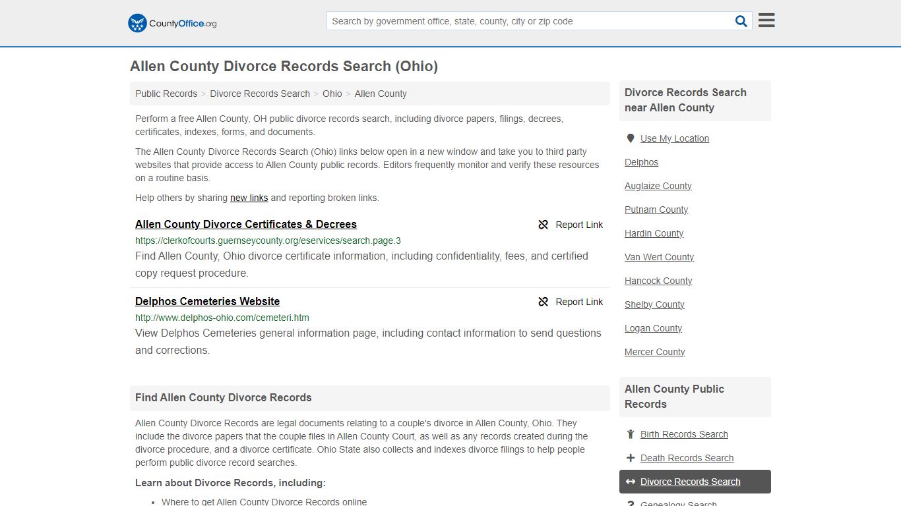The image size is (901, 506).
Task: Click the Allen County Public Records heading
Action: 674,397
